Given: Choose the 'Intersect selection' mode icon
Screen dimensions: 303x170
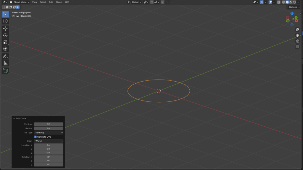Looking at the screenshot, I should pos(18,7).
